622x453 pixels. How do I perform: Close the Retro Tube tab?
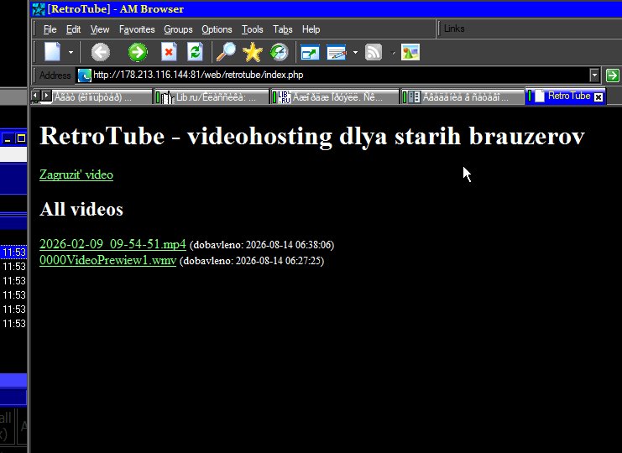point(598,96)
